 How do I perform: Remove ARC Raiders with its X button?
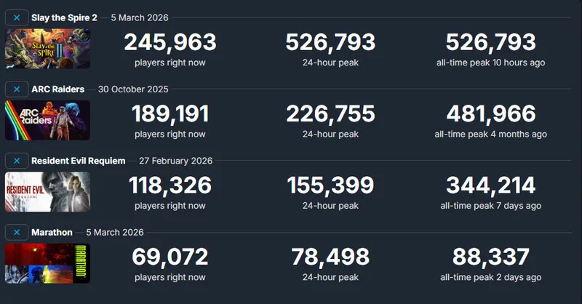point(17,89)
